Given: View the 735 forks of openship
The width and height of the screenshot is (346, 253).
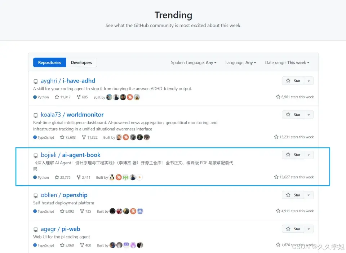Looking at the screenshot, I should pyautogui.click(x=85, y=211).
